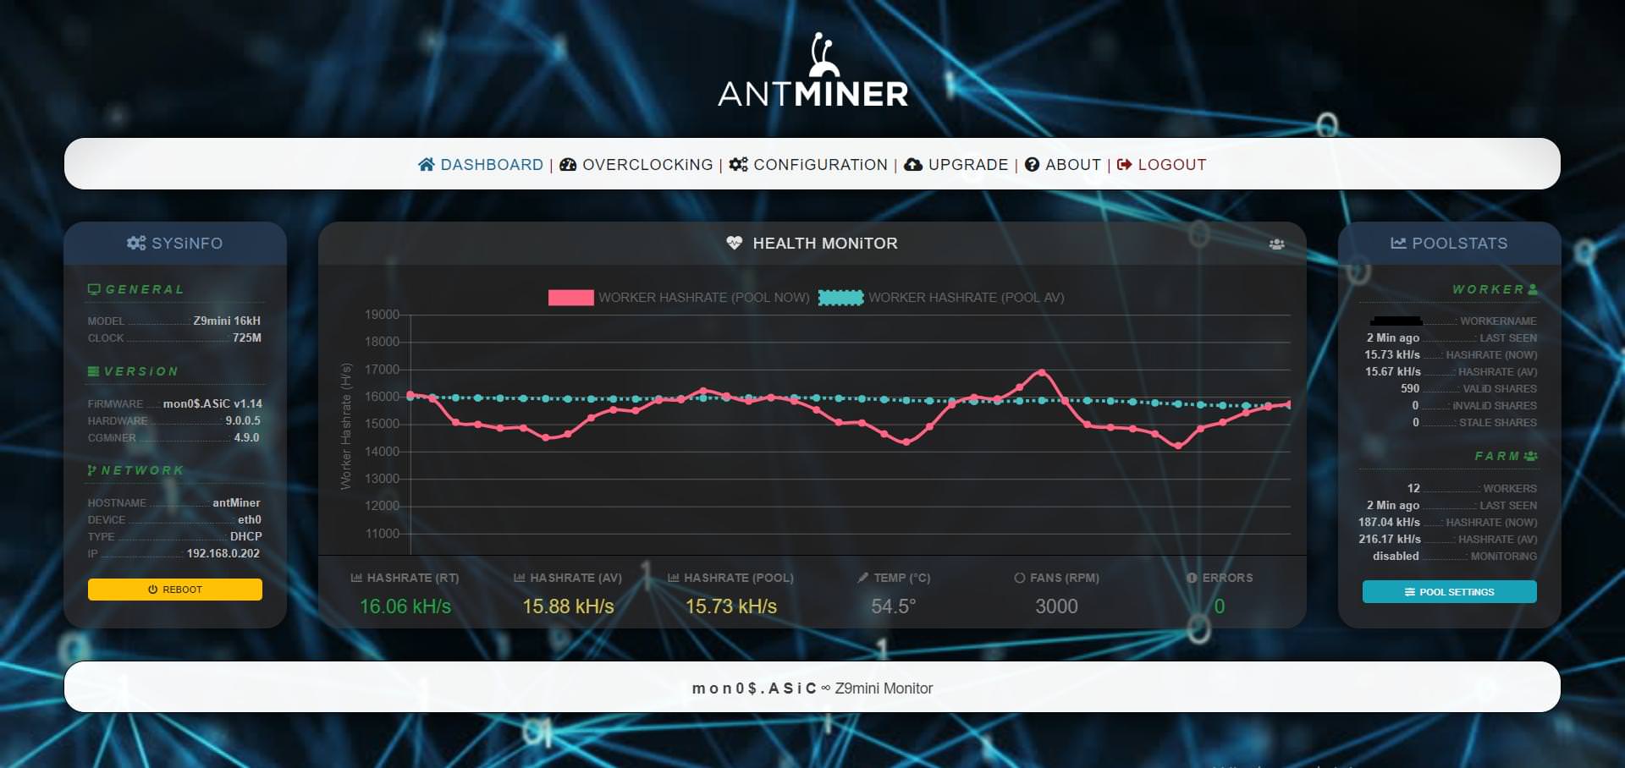Viewport: 1625px width, 768px height.
Task: Click the Worker Hashrate (Pool AV) legend label
Action: click(967, 298)
